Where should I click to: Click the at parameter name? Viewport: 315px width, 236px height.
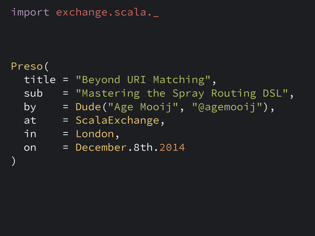30,120
